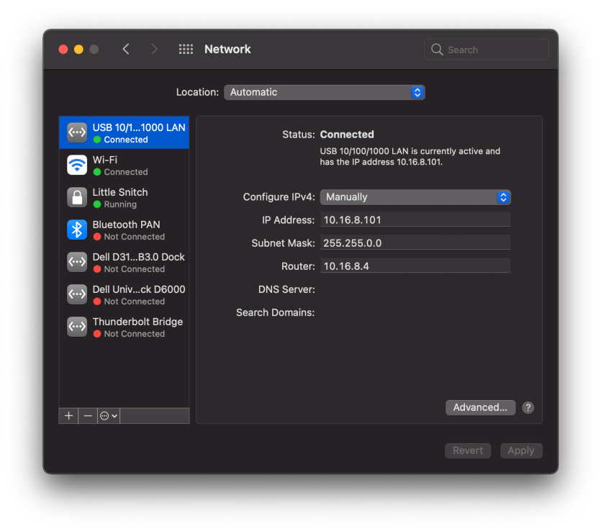Show all preferences grid icon
601x531 pixels.
click(186, 49)
